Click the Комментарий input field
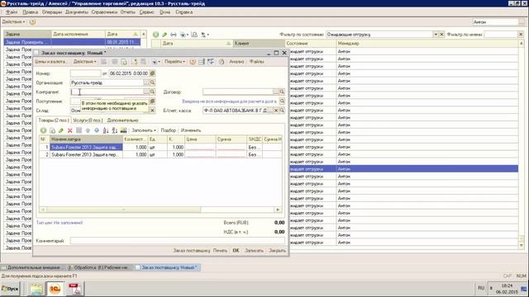The height and width of the screenshot is (297, 529). 178,241
